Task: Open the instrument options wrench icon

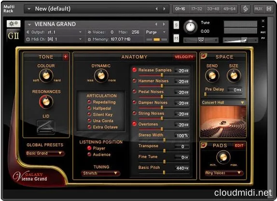Action: tap(14, 24)
